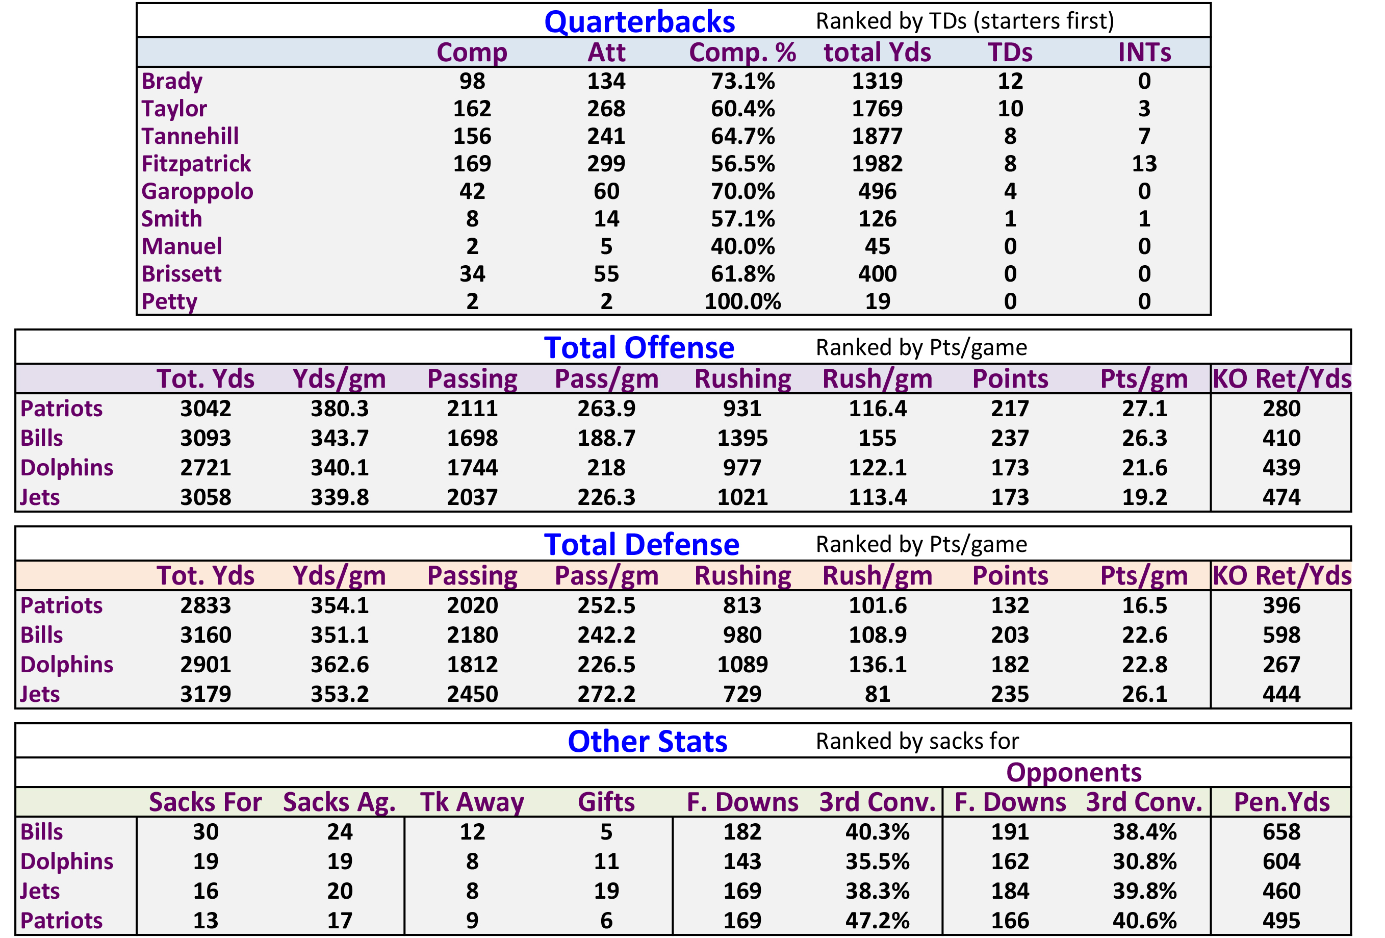Click Jets gifts value 19
This screenshot has height=938, width=1385.
click(x=606, y=891)
